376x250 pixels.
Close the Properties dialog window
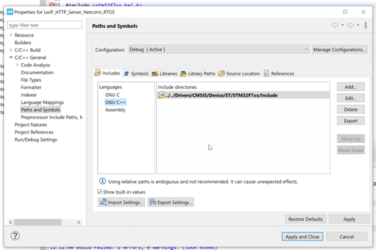(364, 12)
